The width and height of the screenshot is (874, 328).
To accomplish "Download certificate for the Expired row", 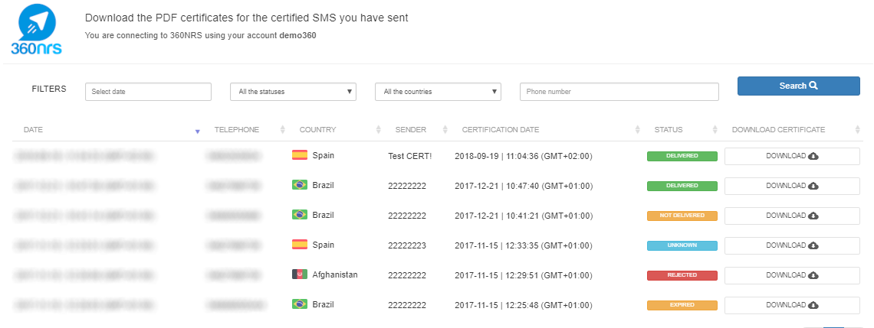I will tap(792, 305).
